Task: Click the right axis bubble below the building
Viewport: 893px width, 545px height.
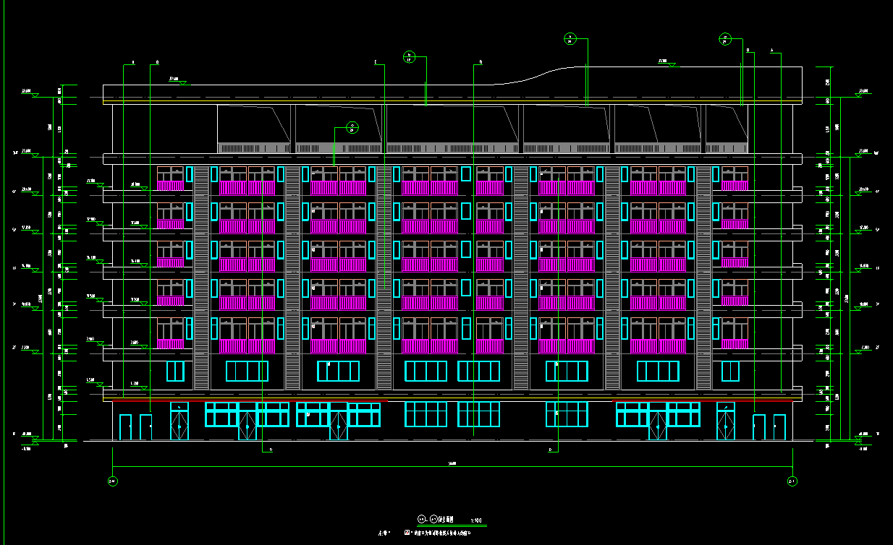Action: coord(791,481)
